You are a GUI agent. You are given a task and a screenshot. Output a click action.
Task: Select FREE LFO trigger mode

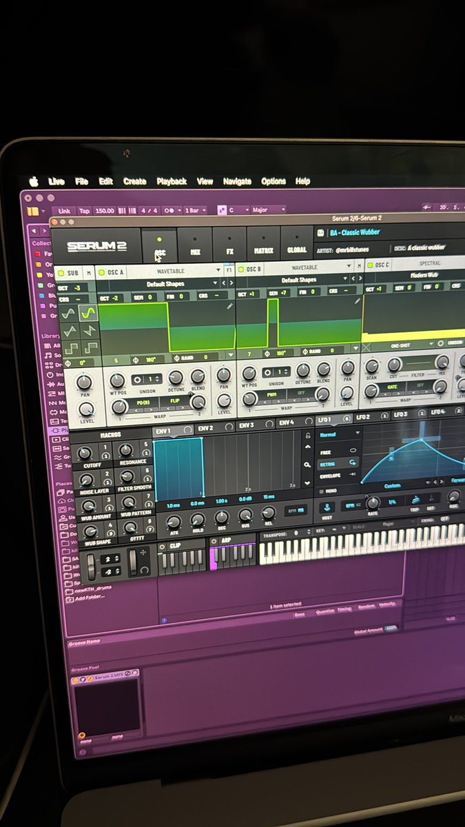pos(339,451)
